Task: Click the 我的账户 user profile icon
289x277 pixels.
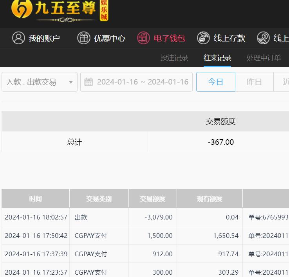Action: [x=18, y=38]
